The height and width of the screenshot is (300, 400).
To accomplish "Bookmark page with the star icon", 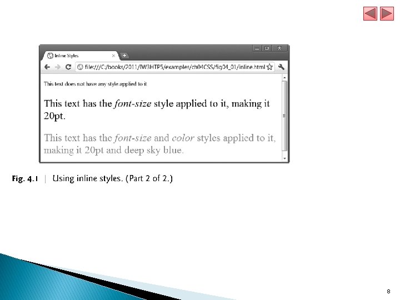I will 269,67.
